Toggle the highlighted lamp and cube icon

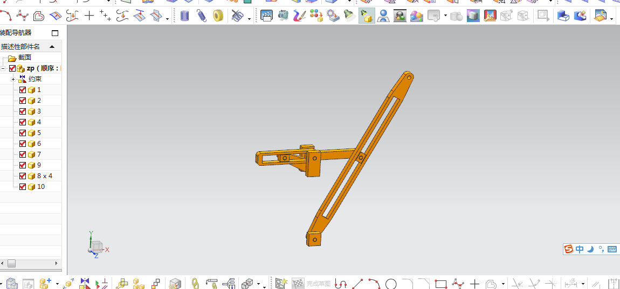point(367,16)
